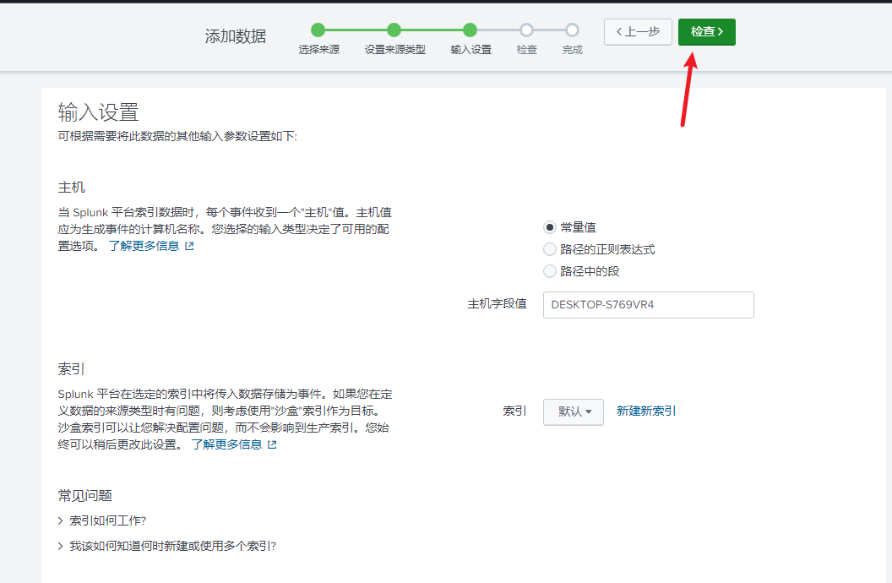892x583 pixels.
Task: Select the 路径的正则表达式 radio option
Action: tap(550, 249)
